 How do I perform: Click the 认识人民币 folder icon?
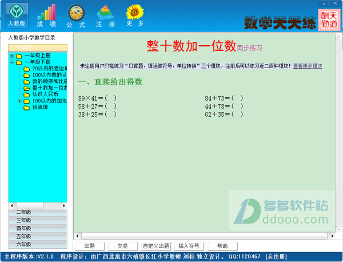coord(26,94)
